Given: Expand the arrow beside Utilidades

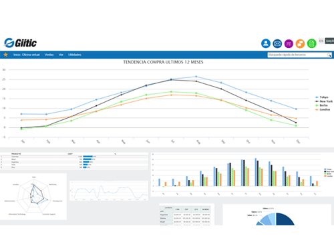Looking at the screenshot, I should 83,54.
